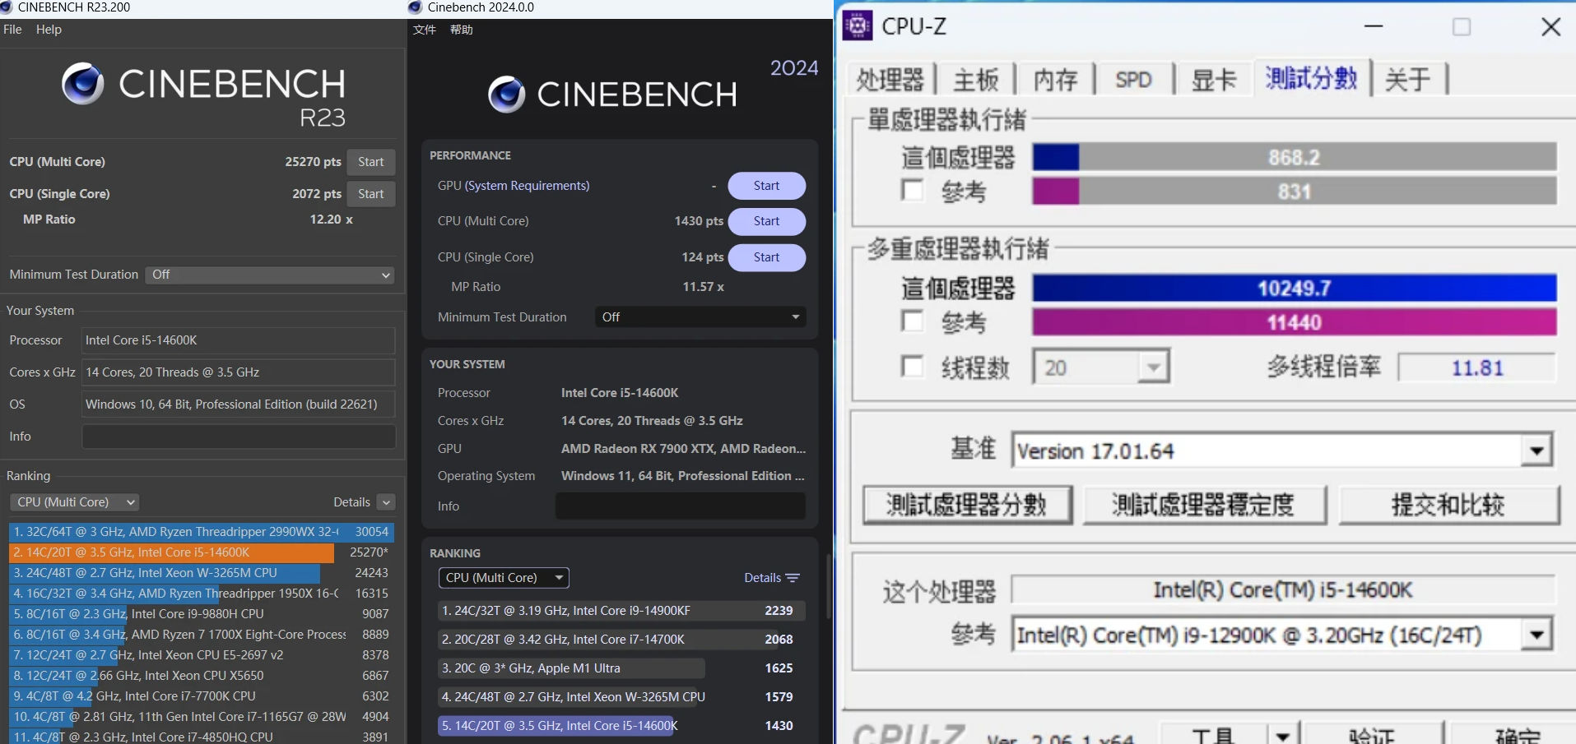Enable the single-thread 參考 reference checkbox
The height and width of the screenshot is (744, 1576).
[x=912, y=191]
